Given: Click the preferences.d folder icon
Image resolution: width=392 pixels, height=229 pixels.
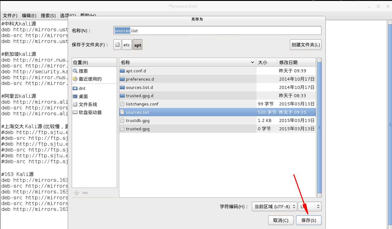Looking at the screenshot, I should coord(122,79).
